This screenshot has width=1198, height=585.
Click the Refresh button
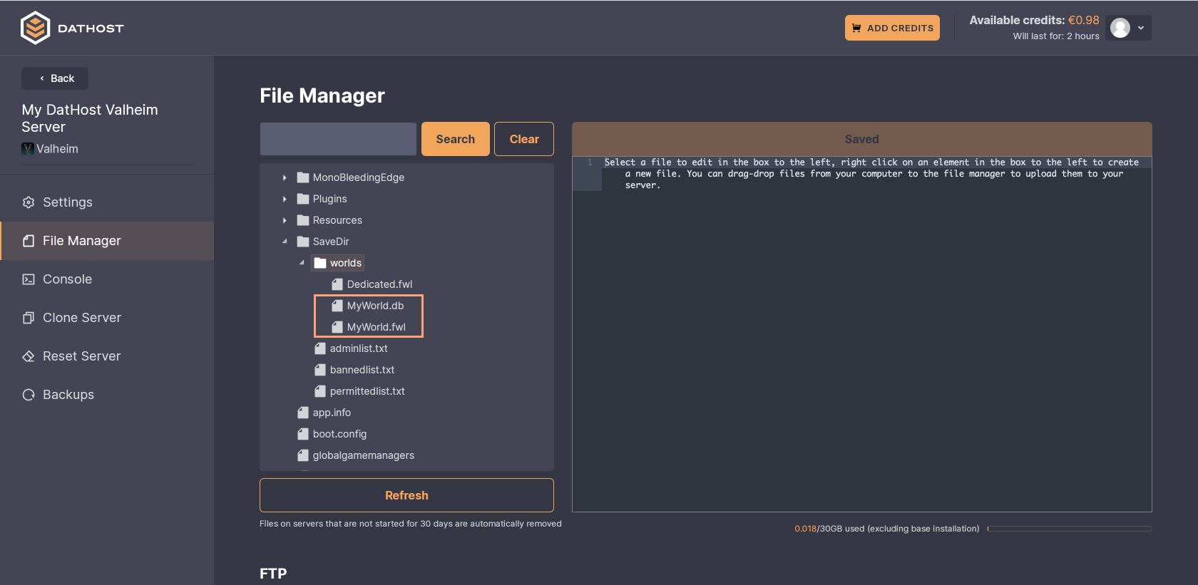[x=406, y=495]
